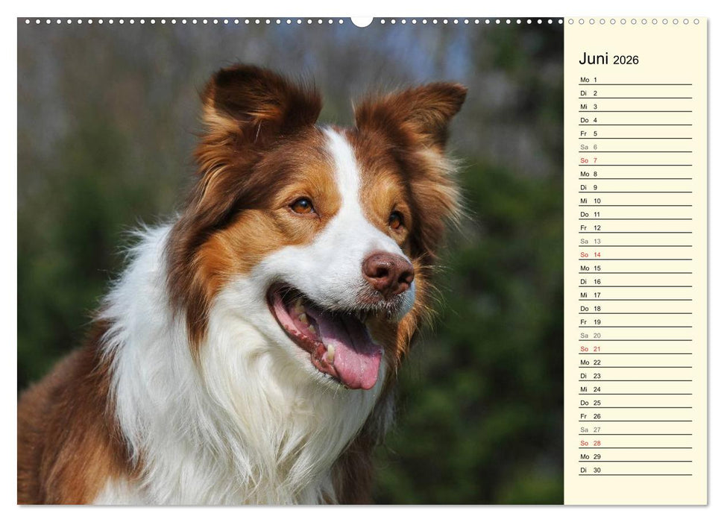This screenshot has height=522, width=724.
Task: Select the Sa 6 Saturday entry
Action: click(589, 146)
